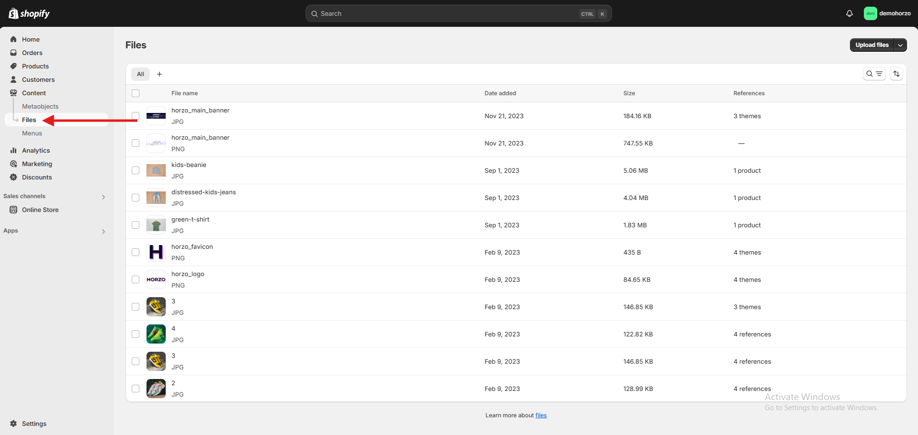Click the Discounts badge icon
The height and width of the screenshot is (435, 918).
pos(13,177)
